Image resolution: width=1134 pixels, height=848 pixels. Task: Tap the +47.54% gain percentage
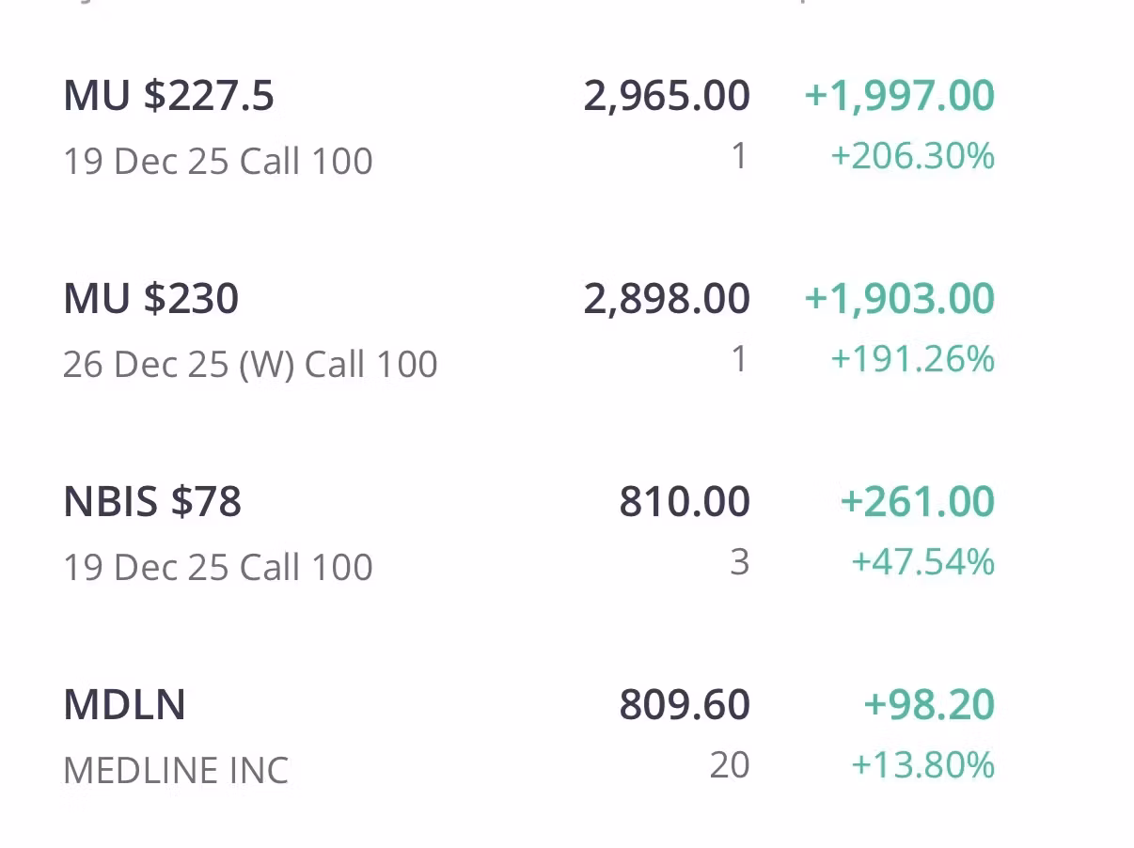tap(922, 562)
